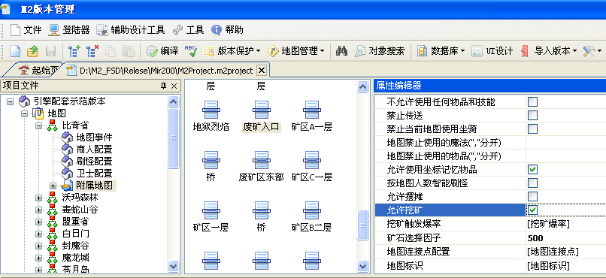Click the 编译 compile gear button
This screenshot has height=278, width=606.
point(162,51)
